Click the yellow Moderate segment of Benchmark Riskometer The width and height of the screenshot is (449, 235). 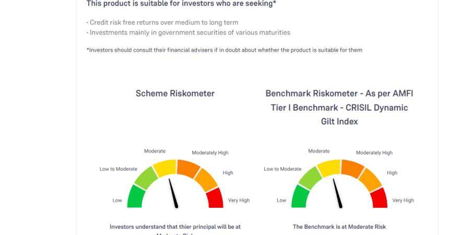point(329,168)
